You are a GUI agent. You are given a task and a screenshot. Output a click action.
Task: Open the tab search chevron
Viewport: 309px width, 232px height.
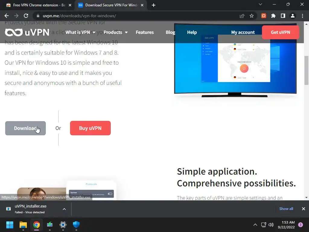pos(260,4)
